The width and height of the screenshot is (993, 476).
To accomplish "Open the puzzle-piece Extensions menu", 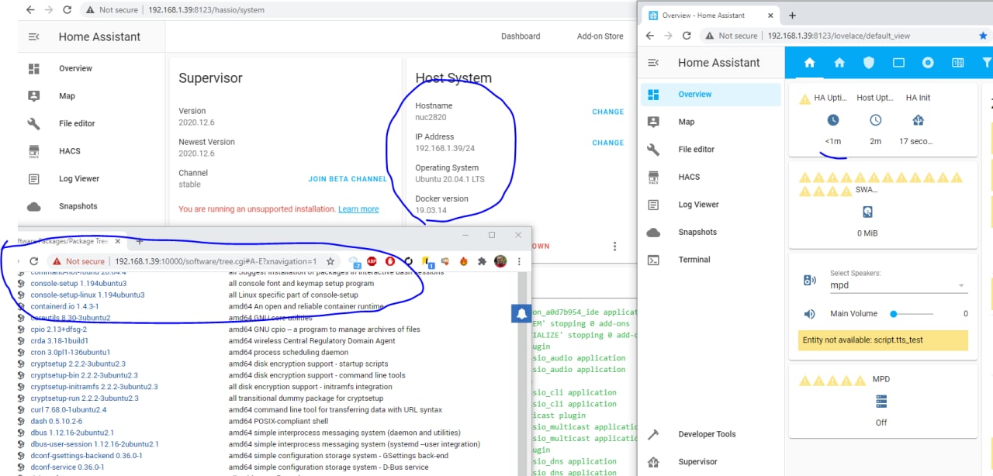I will coord(482,261).
